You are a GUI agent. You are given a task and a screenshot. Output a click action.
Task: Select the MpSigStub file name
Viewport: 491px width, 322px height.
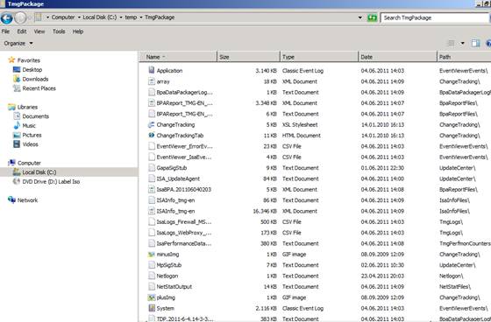(169, 265)
